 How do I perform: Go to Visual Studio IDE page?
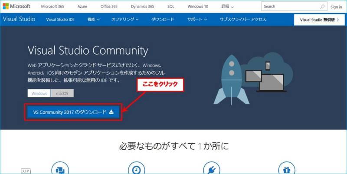(60, 20)
